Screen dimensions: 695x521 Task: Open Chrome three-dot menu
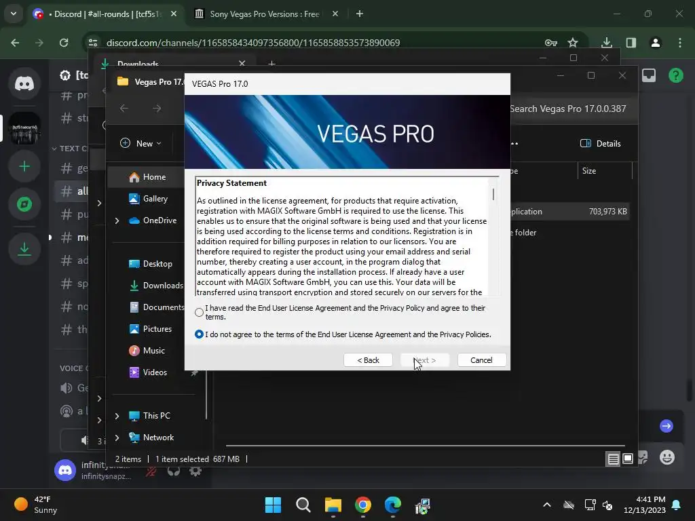click(680, 43)
